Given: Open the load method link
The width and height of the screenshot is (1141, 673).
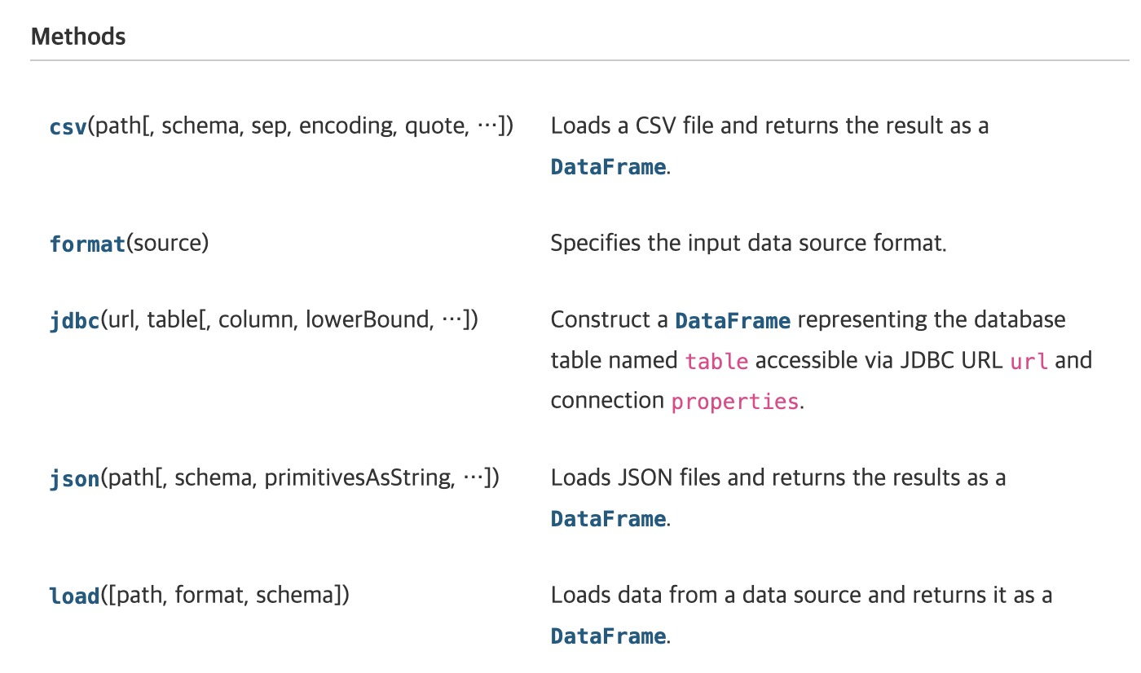Looking at the screenshot, I should tap(74, 596).
